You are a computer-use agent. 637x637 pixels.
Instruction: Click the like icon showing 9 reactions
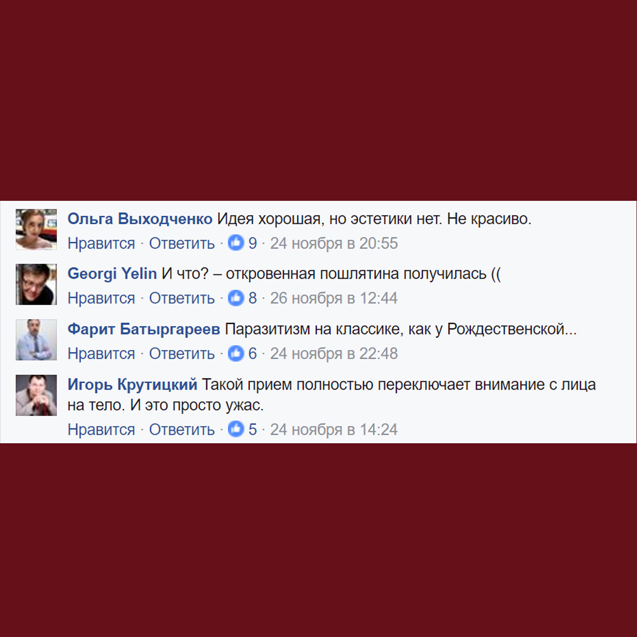(236, 243)
